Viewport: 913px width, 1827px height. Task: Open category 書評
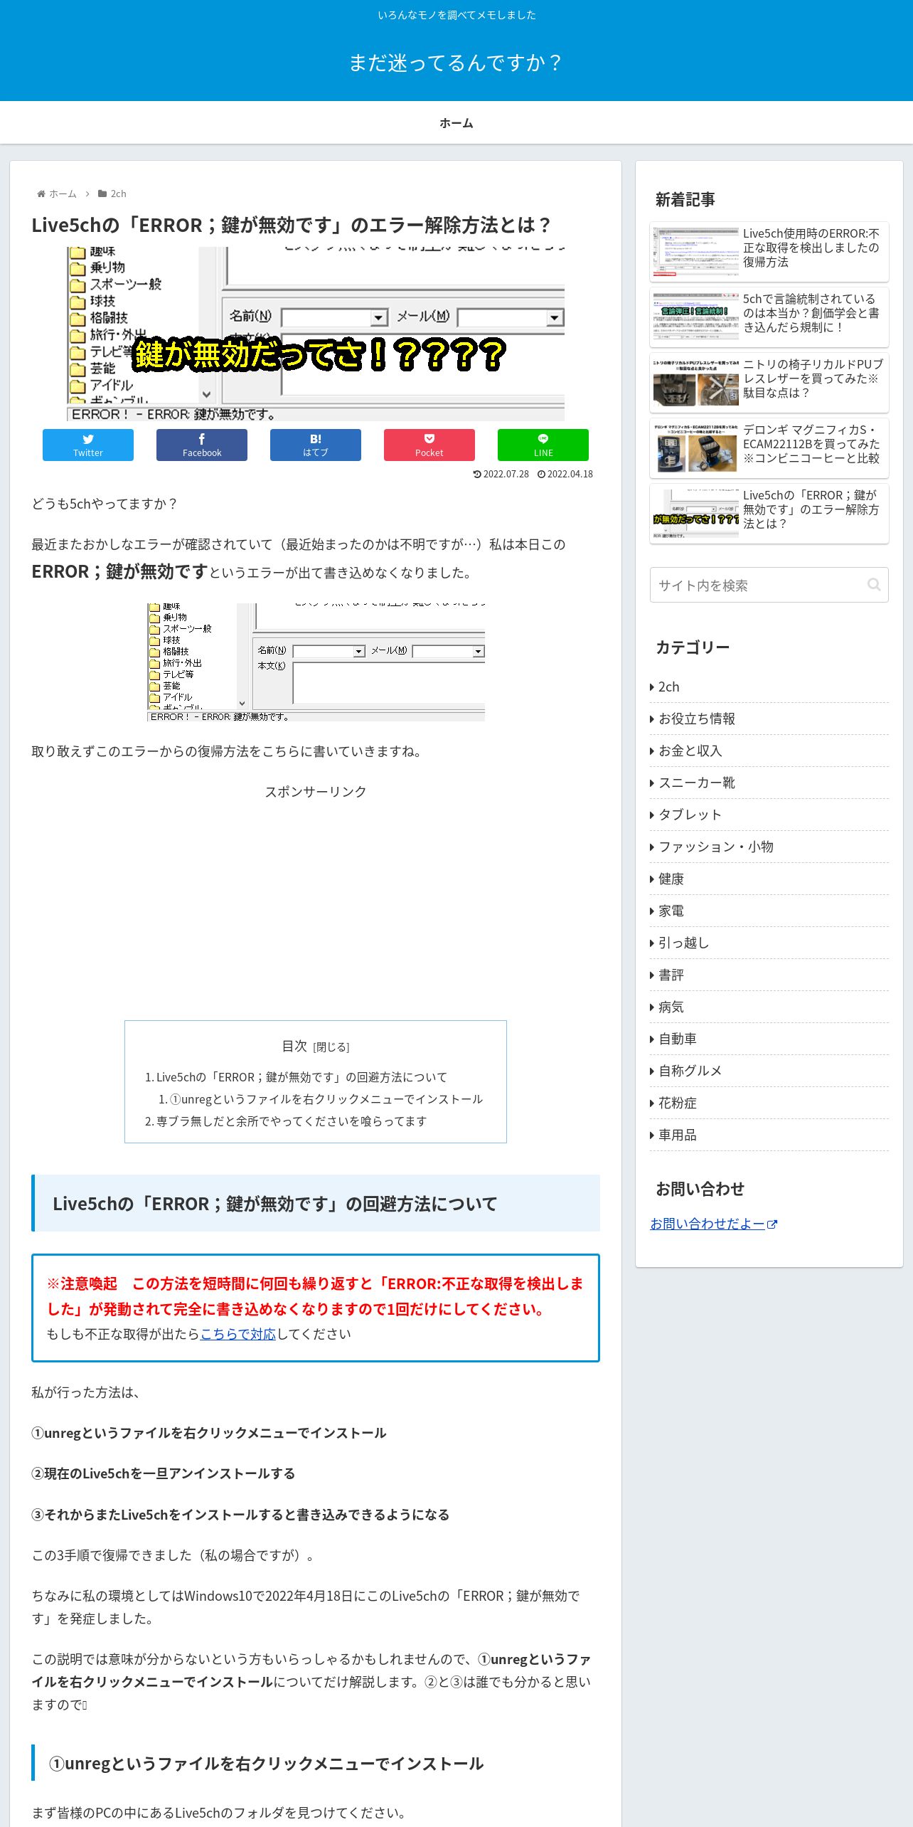(x=769, y=975)
